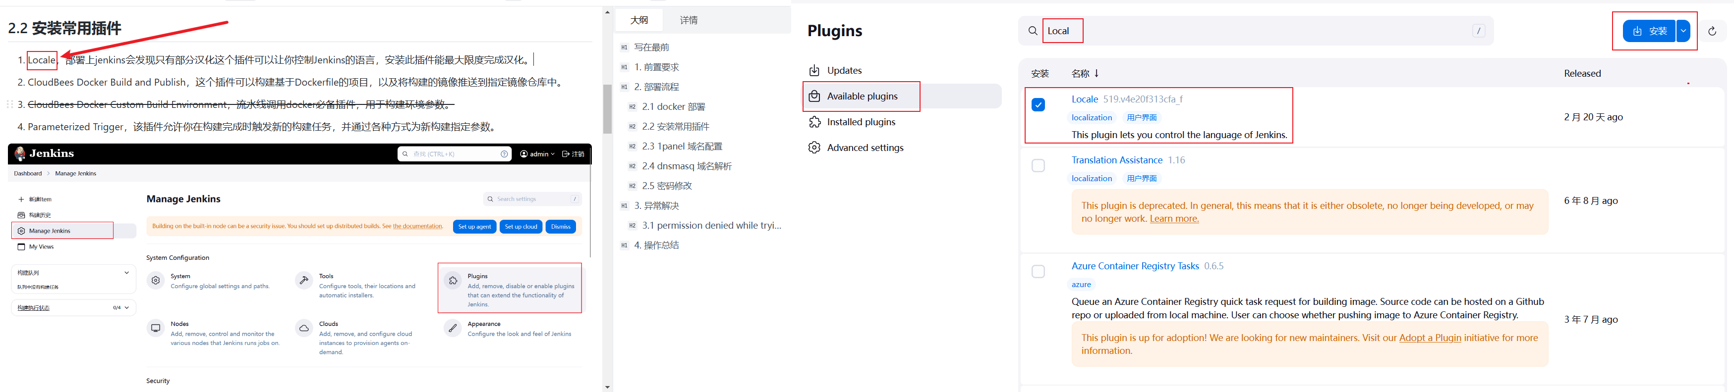The image size is (1734, 392).
Task: Click the Jenkins logo in header
Action: click(x=20, y=153)
